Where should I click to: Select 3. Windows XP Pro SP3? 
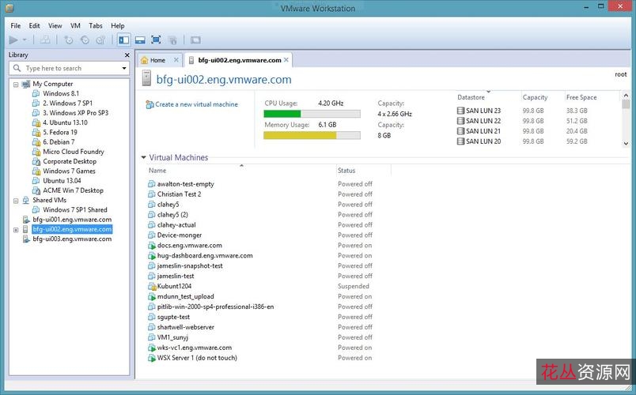coord(75,113)
